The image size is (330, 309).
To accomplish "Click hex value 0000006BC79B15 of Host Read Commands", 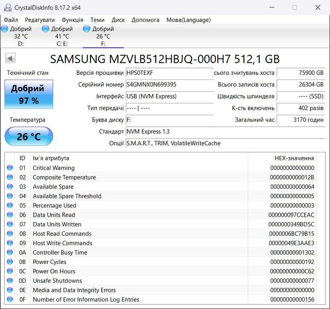I will 292,234.
